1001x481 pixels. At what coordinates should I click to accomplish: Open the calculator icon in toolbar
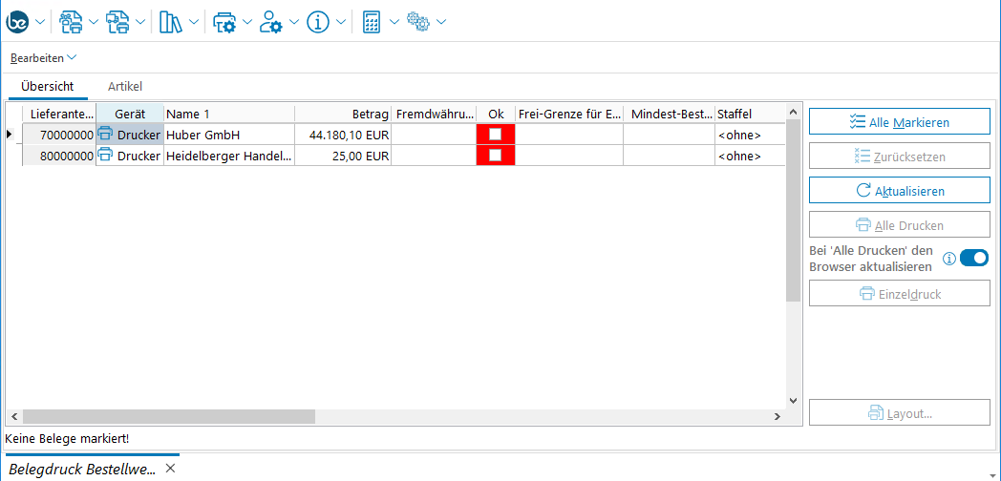click(373, 22)
